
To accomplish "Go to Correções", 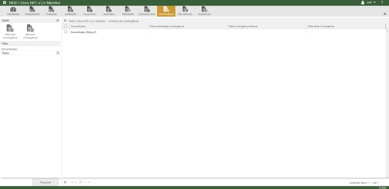I will [70, 10].
